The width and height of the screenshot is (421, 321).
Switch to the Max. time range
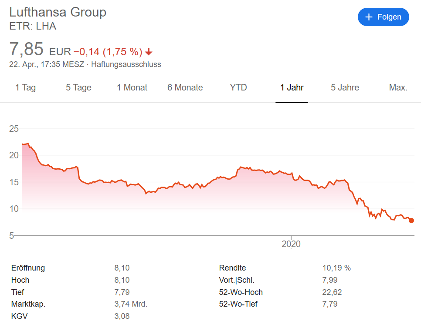[398, 87]
